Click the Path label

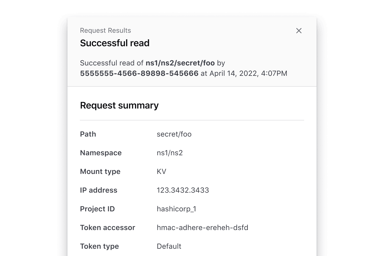pyautogui.click(x=88, y=134)
